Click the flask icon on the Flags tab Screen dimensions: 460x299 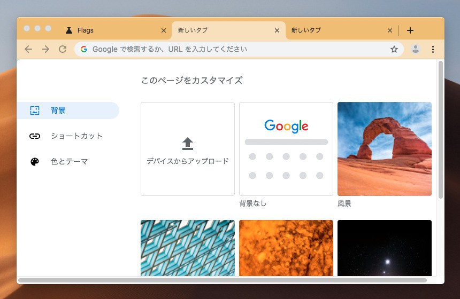click(x=69, y=30)
